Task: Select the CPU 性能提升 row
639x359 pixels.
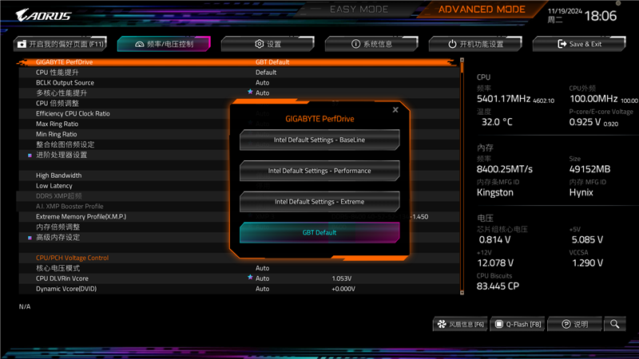Action: (239, 73)
